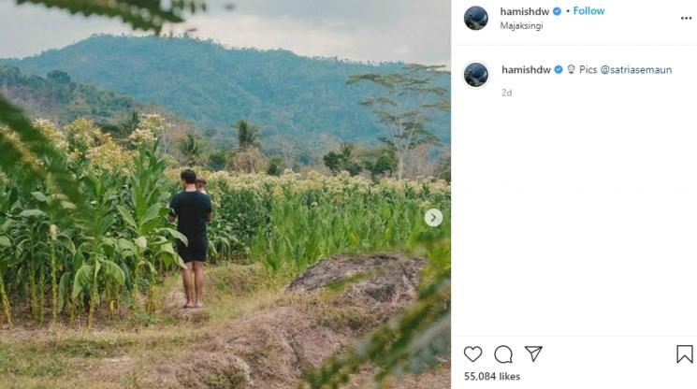Go to next photo with carousel arrow
This screenshot has width=697, height=389.
(433, 218)
